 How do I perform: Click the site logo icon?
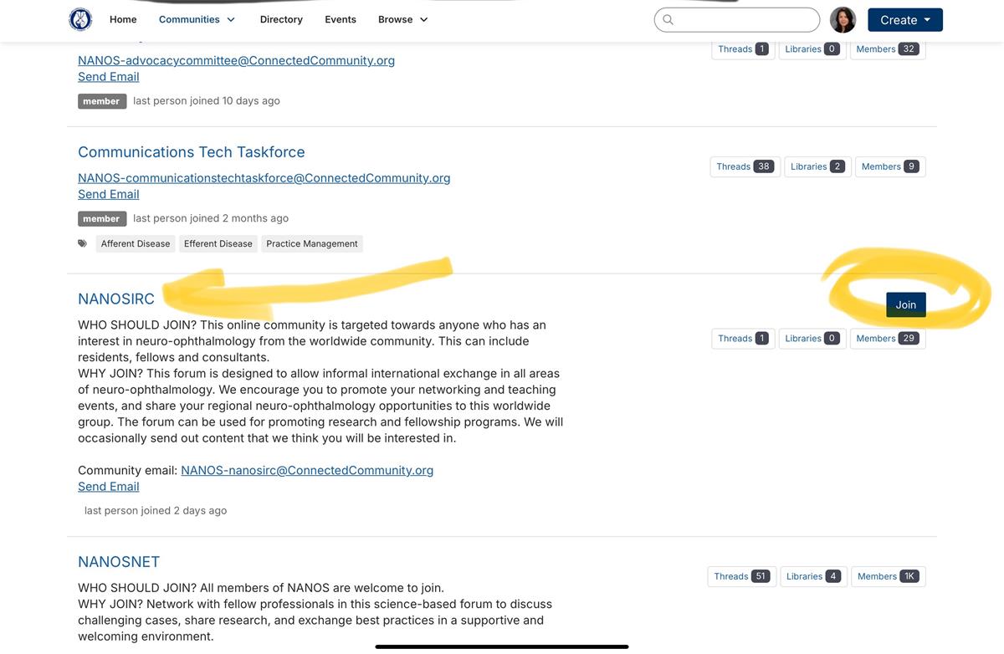click(x=80, y=18)
